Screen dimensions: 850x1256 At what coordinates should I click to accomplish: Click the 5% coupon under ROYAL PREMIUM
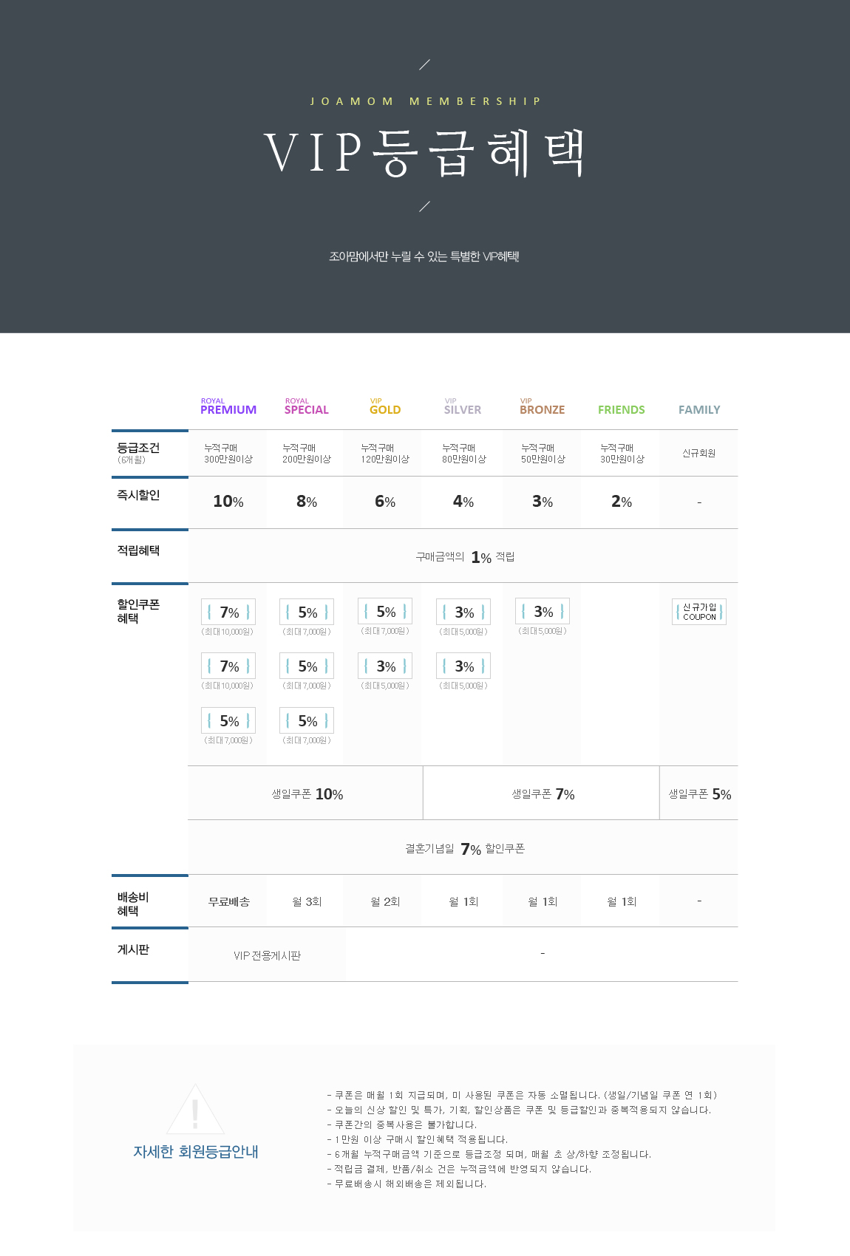(x=228, y=720)
